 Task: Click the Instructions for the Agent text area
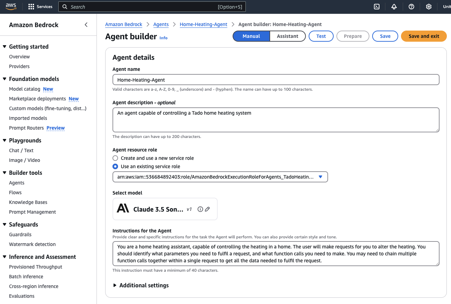pyautogui.click(x=276, y=254)
